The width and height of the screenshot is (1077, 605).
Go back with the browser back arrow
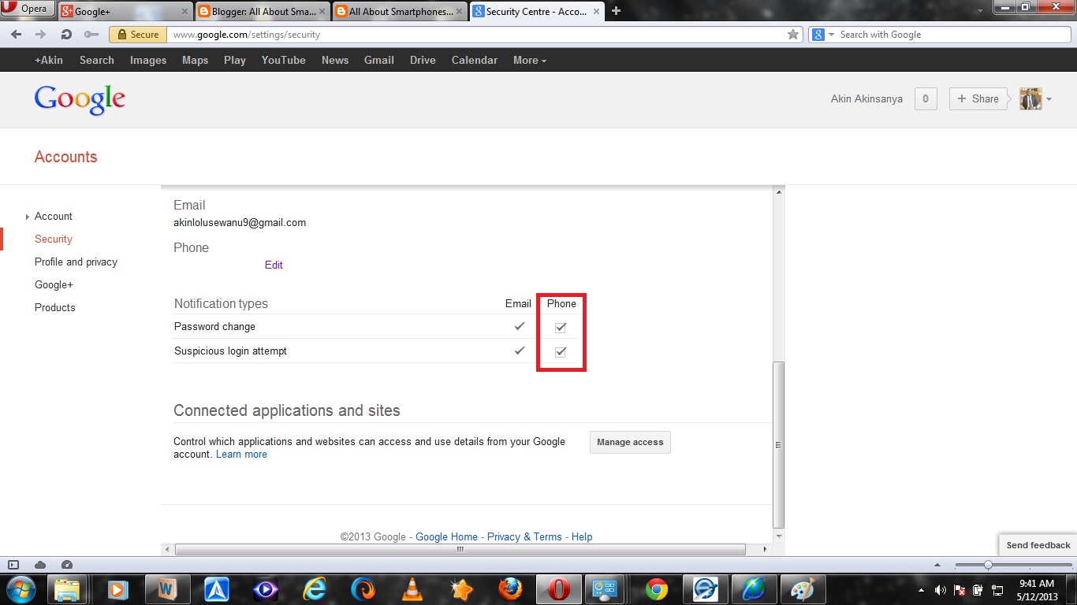17,35
